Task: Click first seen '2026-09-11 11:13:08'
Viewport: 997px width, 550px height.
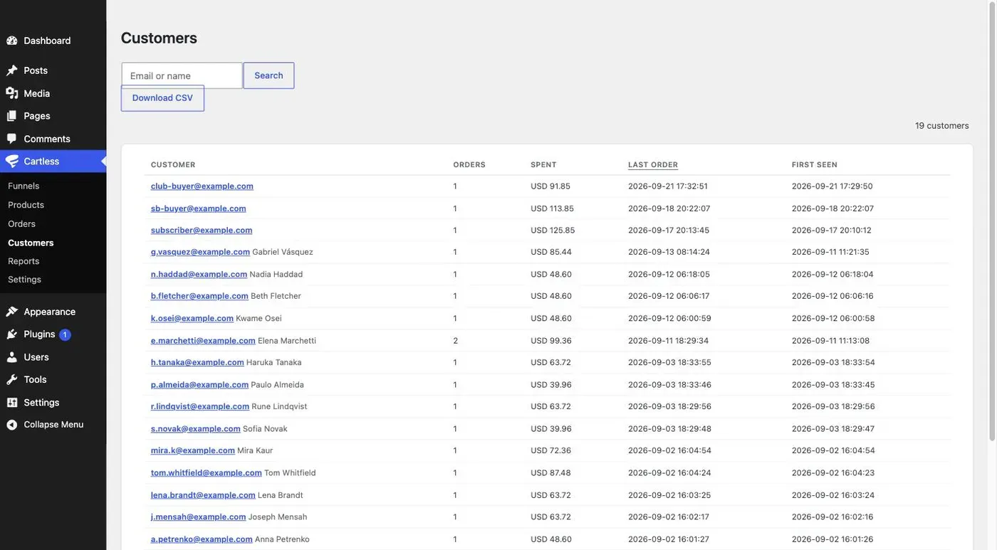Action: click(830, 341)
